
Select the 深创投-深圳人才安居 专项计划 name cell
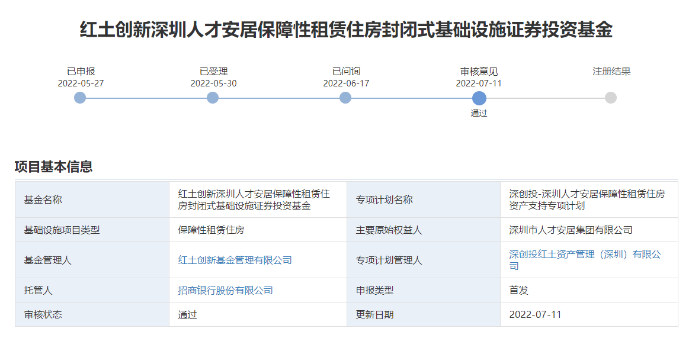pyautogui.click(x=587, y=200)
